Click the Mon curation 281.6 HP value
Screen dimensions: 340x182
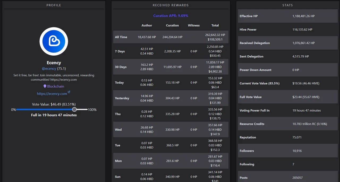[172, 161]
